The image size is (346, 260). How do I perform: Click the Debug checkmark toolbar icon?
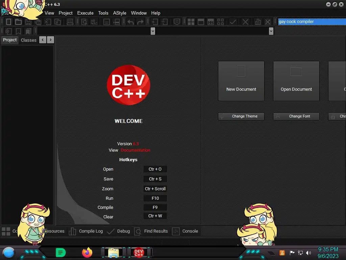coord(233,22)
